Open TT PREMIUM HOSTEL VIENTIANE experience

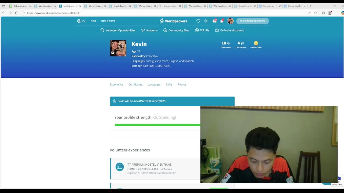(x=149, y=165)
